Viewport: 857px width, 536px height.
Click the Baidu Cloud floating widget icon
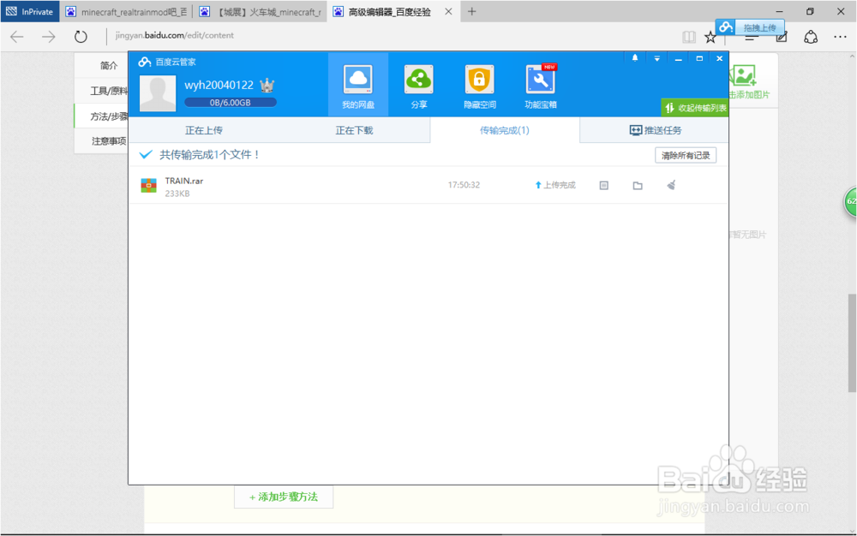[x=726, y=27]
